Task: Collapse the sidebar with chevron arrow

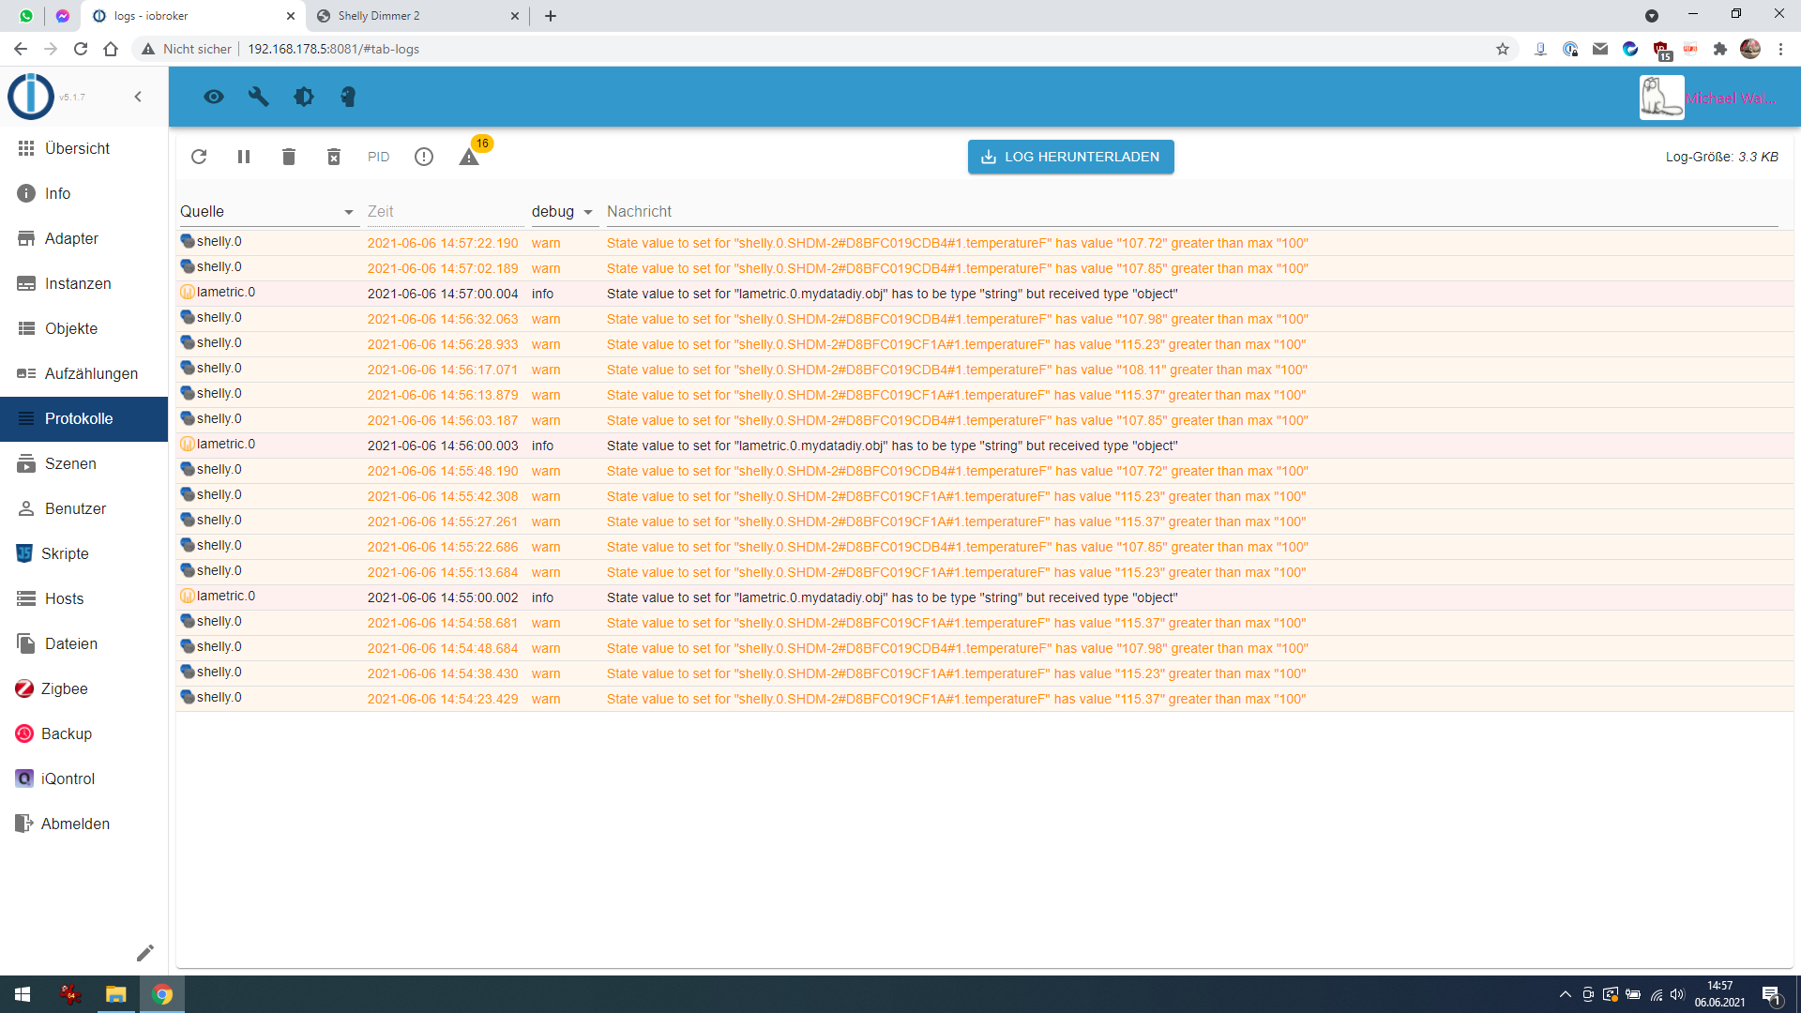Action: click(138, 97)
